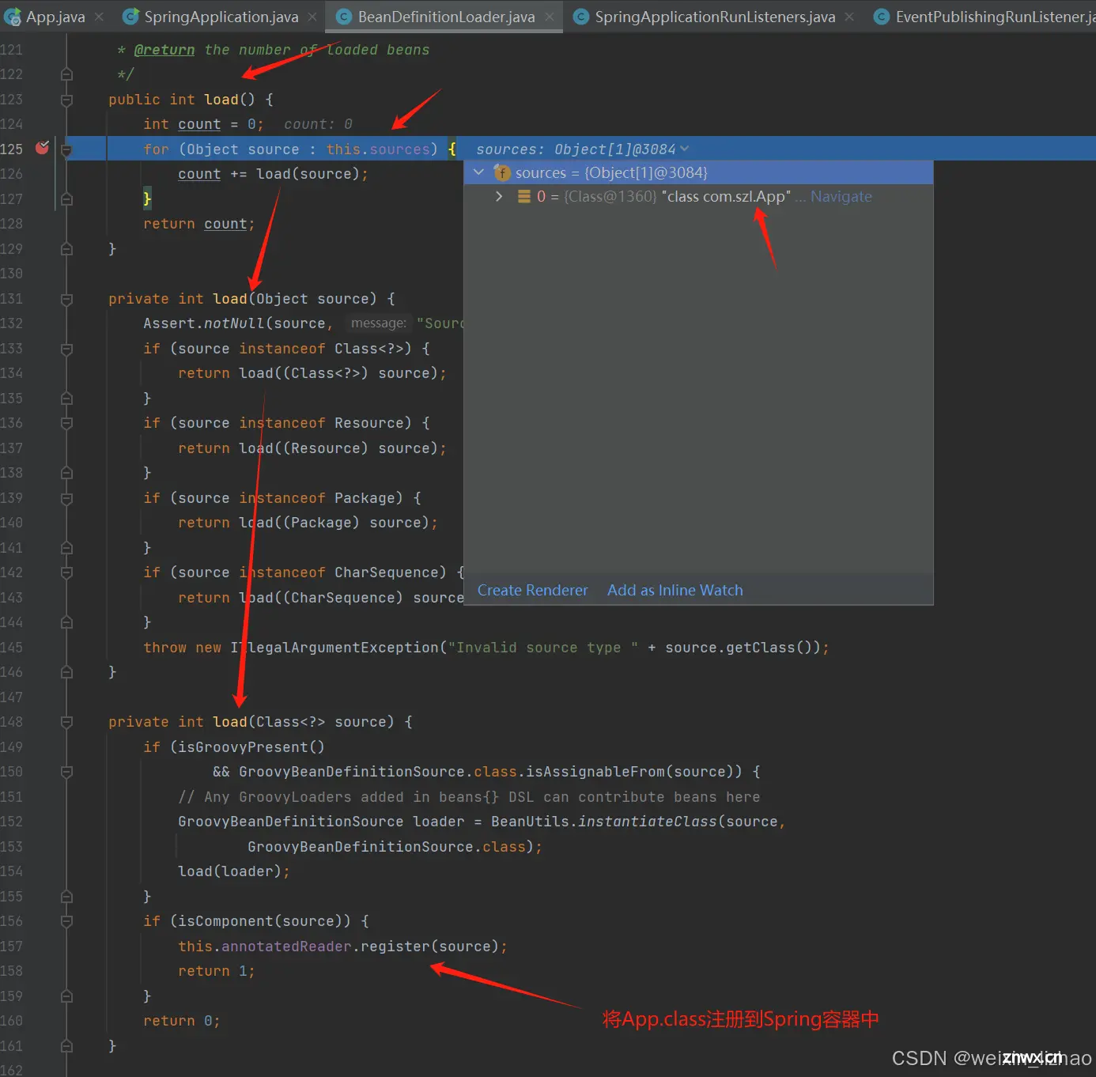Click the array element icon for index 0
This screenshot has width=1096, height=1077.
coord(523,196)
